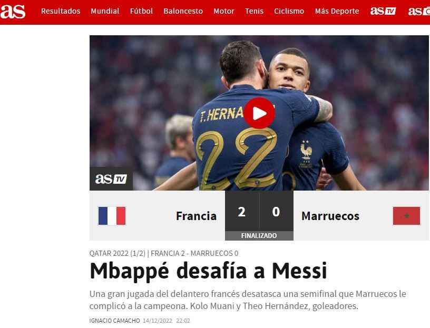Image resolution: width=430 pixels, height=328 pixels.
Task: Play the France vs Morocco video
Action: [259, 113]
